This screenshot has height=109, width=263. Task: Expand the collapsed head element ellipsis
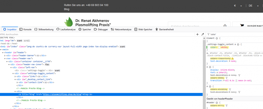8,44
